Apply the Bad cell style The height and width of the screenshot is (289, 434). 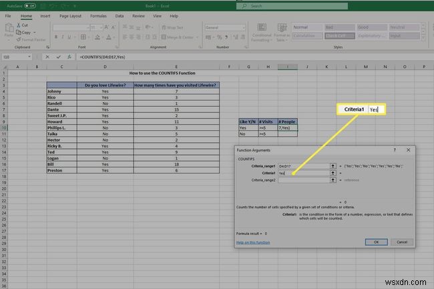(340, 27)
